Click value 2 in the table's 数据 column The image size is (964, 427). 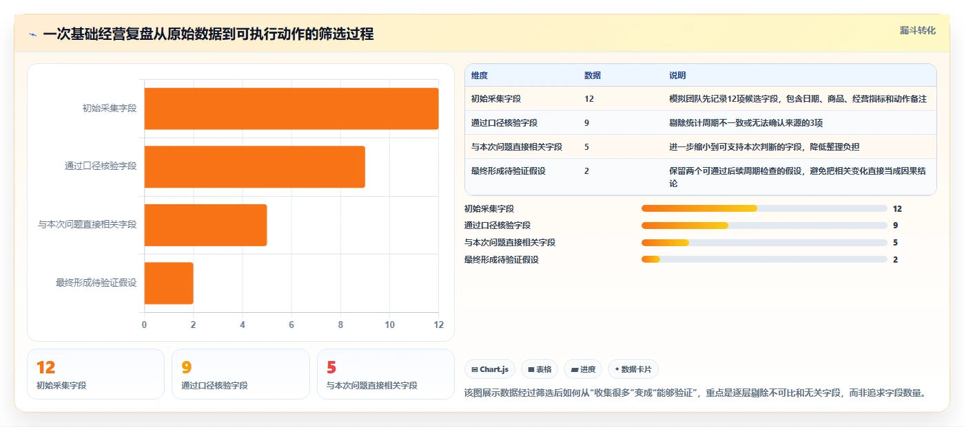587,171
